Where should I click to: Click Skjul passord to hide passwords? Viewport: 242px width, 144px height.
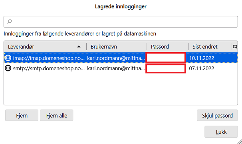[217, 115]
